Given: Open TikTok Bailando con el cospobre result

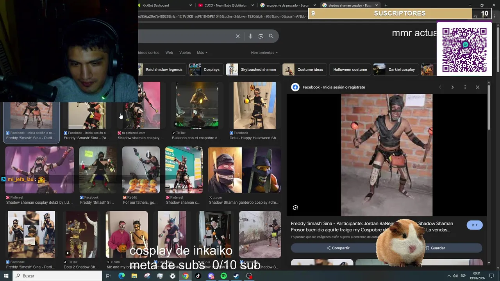Looking at the screenshot, I should (197, 111).
